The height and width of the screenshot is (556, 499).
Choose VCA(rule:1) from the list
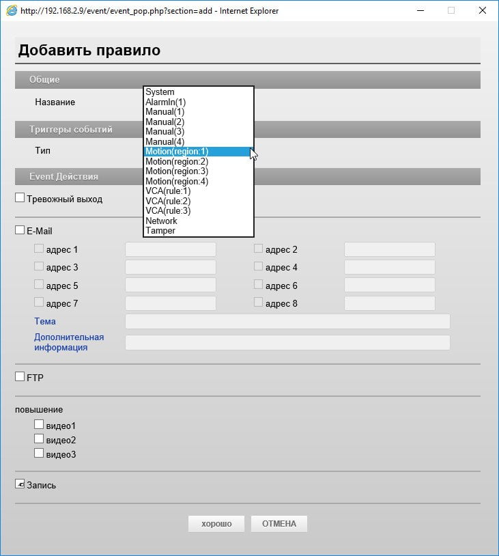[x=199, y=191]
